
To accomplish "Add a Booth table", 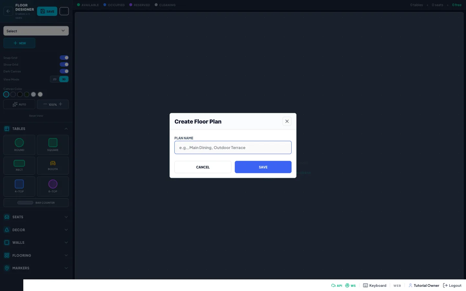I will tap(53, 166).
